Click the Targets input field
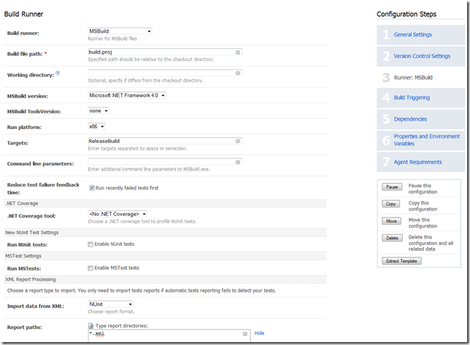470x345 pixels. pyautogui.click(x=164, y=141)
